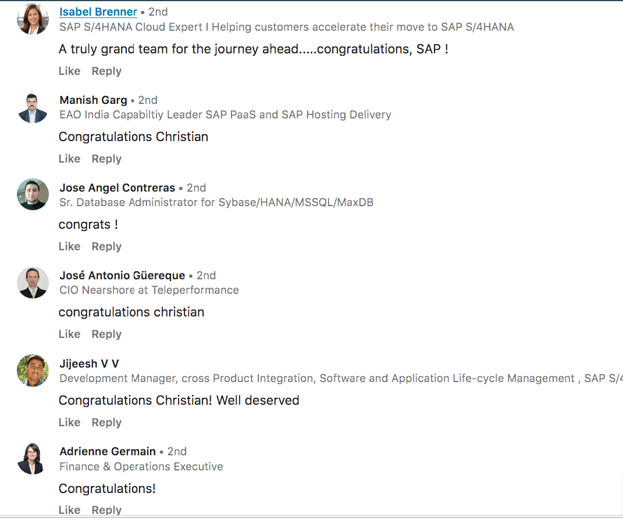The height and width of the screenshot is (518, 623).
Task: Like the 'congrats !' comment
Action: tap(70, 246)
